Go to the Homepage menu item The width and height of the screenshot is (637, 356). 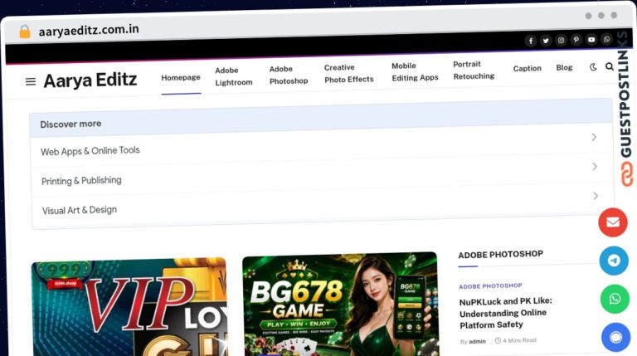point(181,77)
